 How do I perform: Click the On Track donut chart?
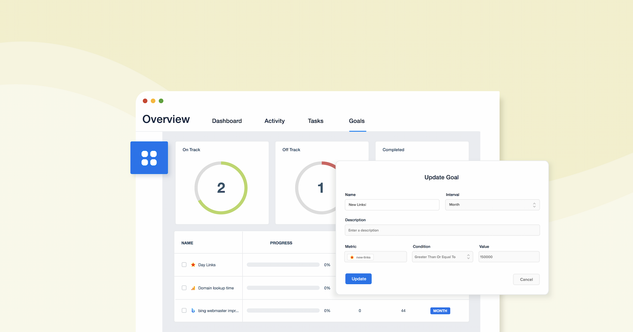tap(221, 188)
